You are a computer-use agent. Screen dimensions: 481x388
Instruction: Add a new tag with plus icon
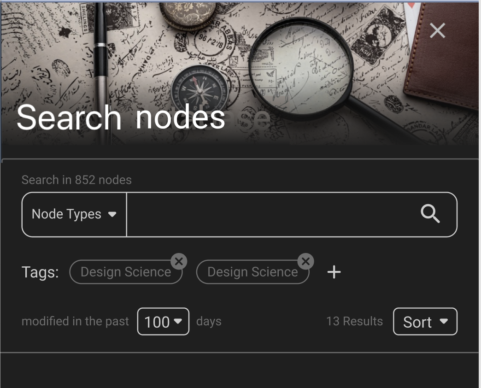pyautogui.click(x=334, y=272)
